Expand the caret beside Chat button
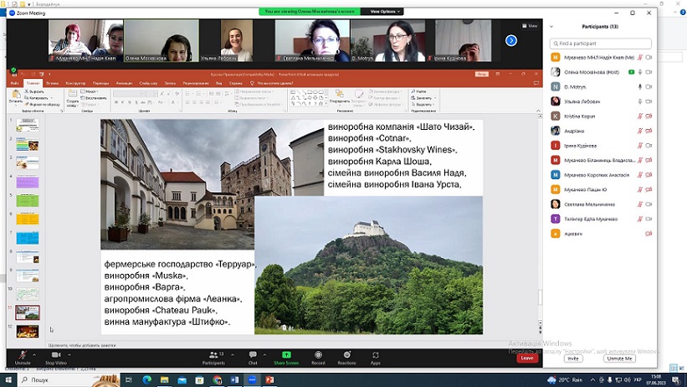 point(264,354)
